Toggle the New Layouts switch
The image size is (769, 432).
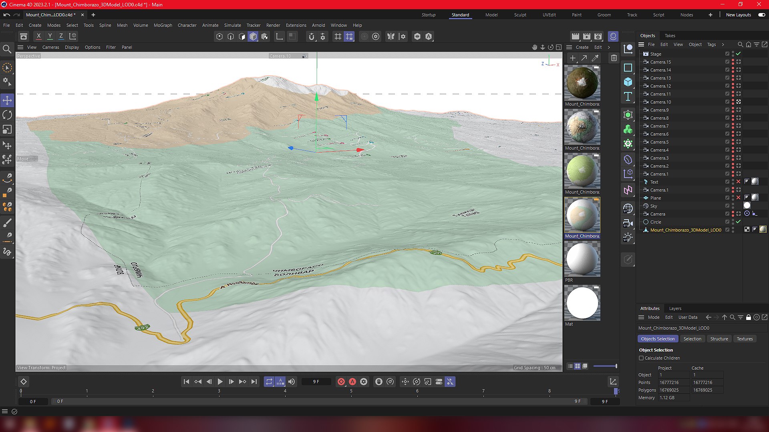[x=762, y=15]
